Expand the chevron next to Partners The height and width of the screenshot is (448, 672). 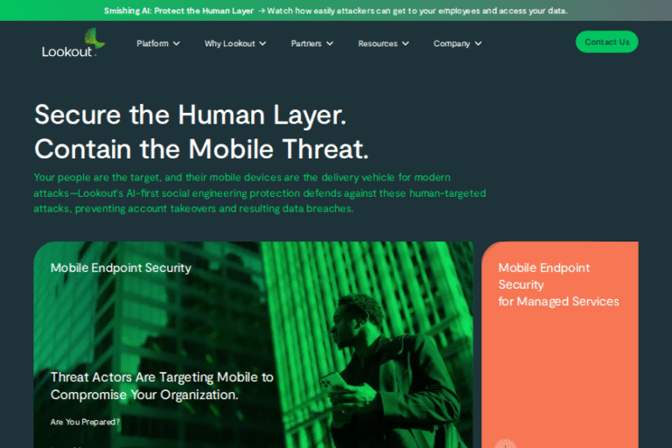coord(330,43)
